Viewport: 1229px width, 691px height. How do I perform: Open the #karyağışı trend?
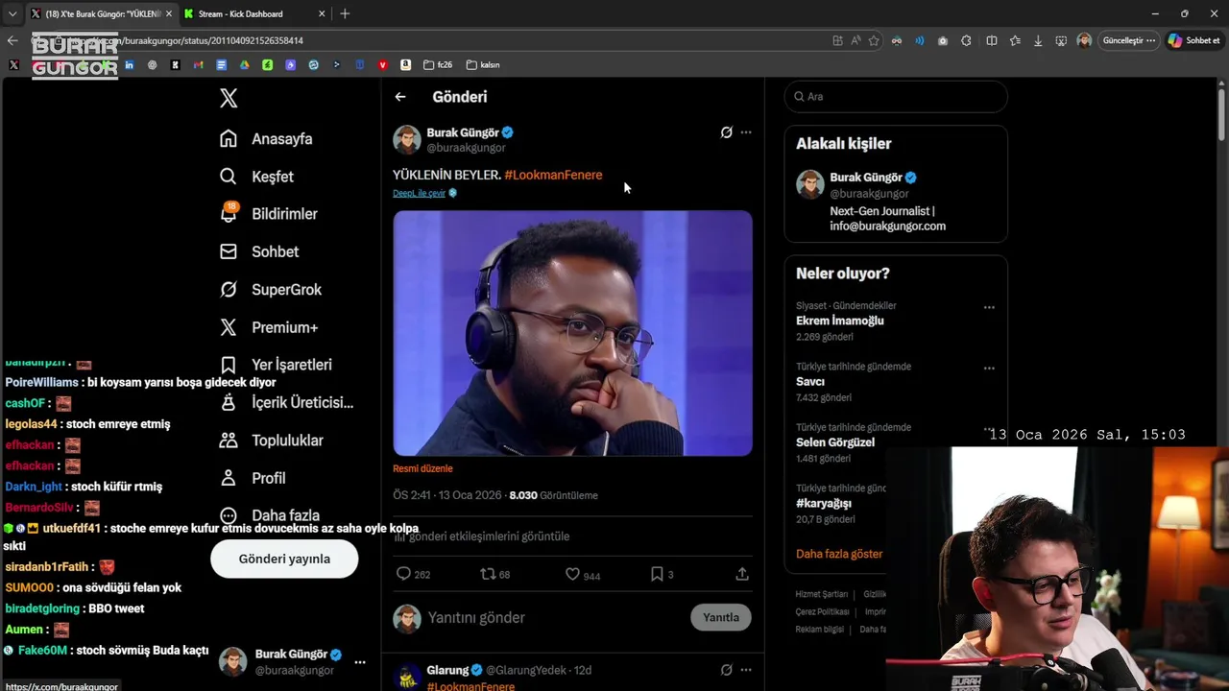pos(824,503)
